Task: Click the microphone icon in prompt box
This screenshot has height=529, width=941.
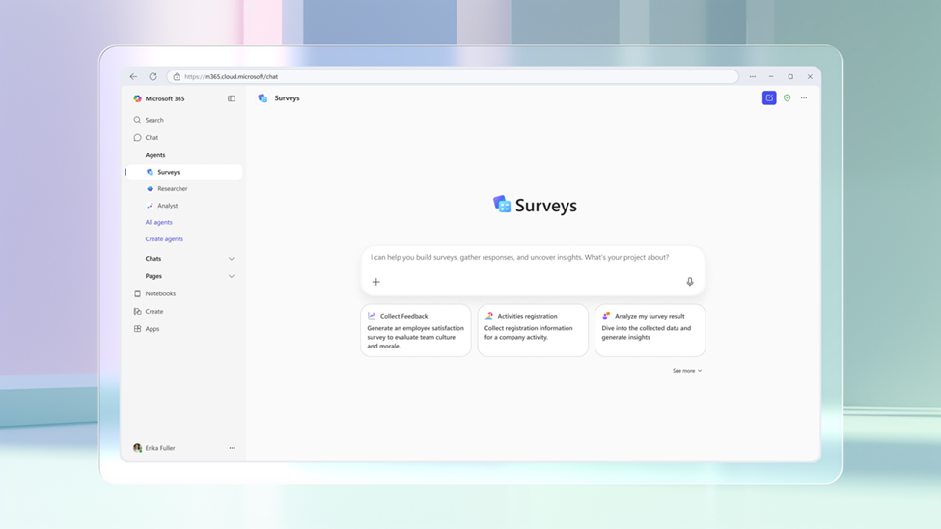Action: point(689,282)
